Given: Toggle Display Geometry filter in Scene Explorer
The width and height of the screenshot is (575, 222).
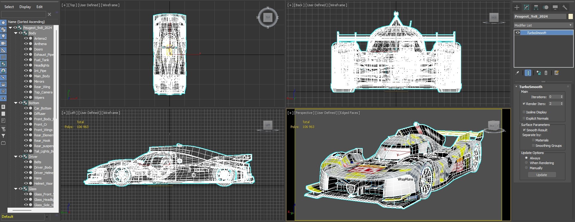Looking at the screenshot, I should (x=3, y=23).
